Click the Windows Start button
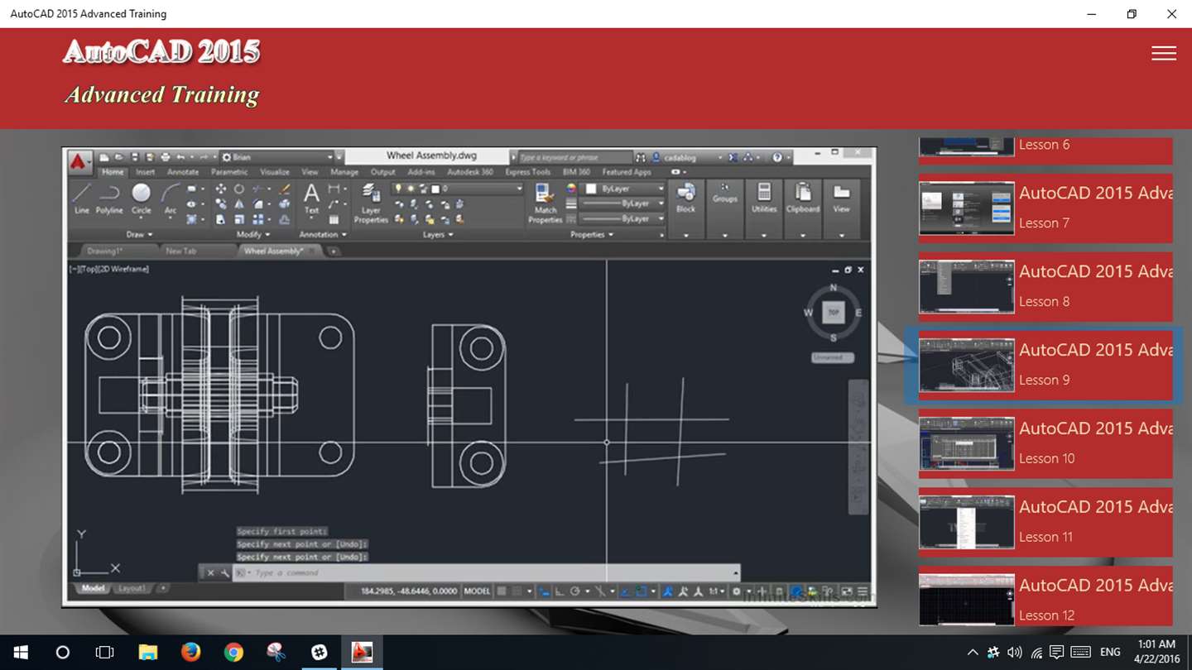This screenshot has width=1192, height=670. 20,652
